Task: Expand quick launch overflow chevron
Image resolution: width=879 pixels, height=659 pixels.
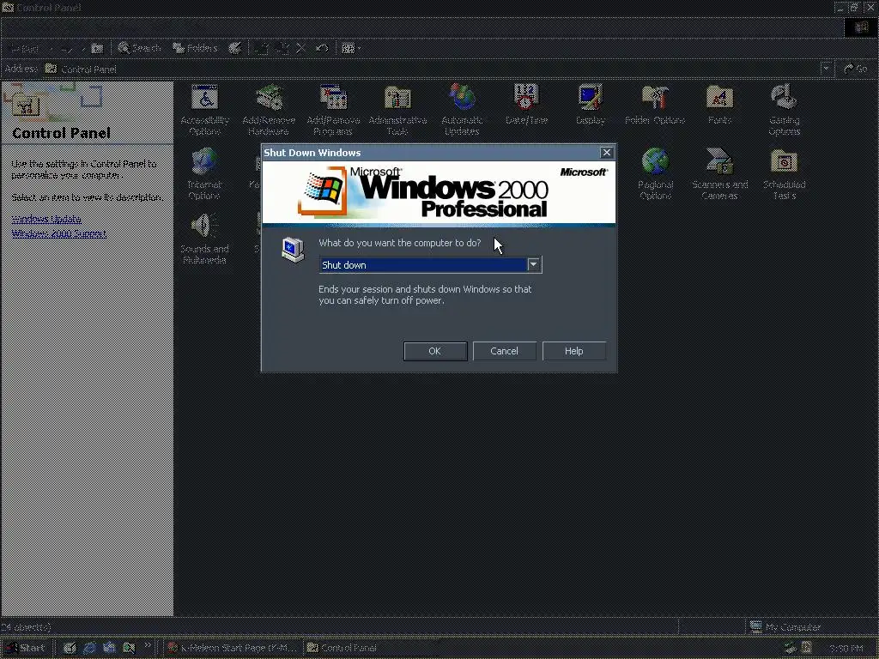Action: (148, 645)
